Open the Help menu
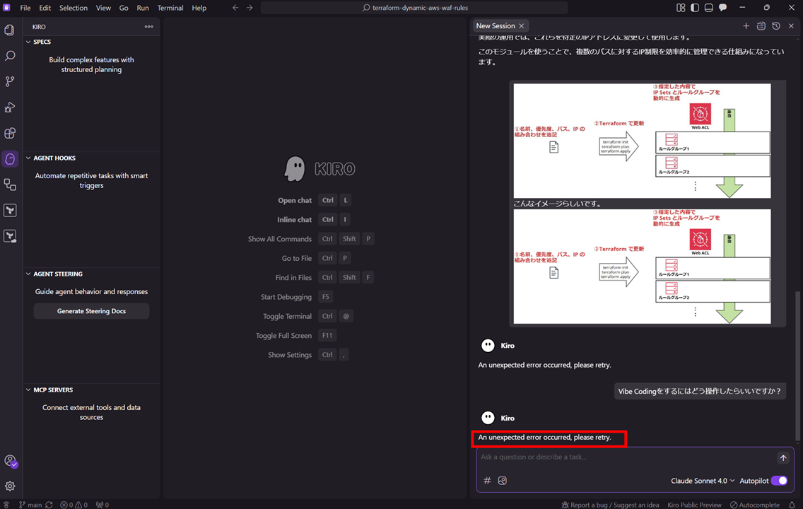This screenshot has height=509, width=803. 199,8
